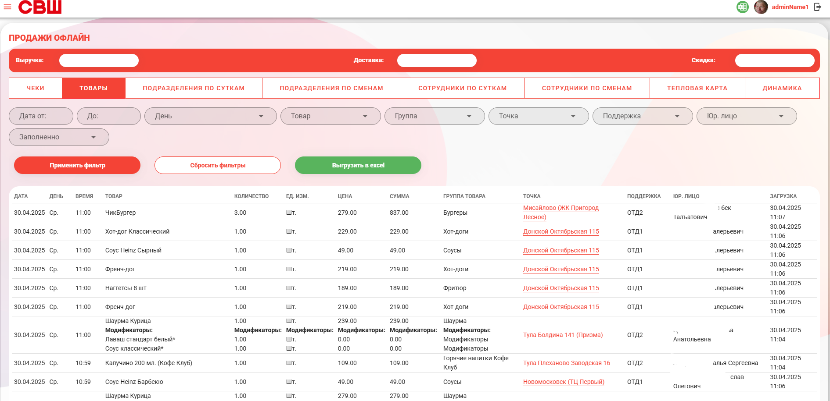Click the Выгрузить в excel button

tap(358, 165)
